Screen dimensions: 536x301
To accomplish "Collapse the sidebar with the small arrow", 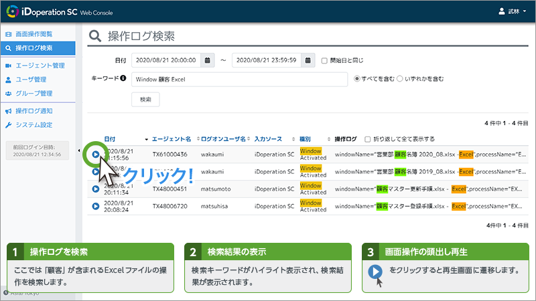I will (79, 150).
